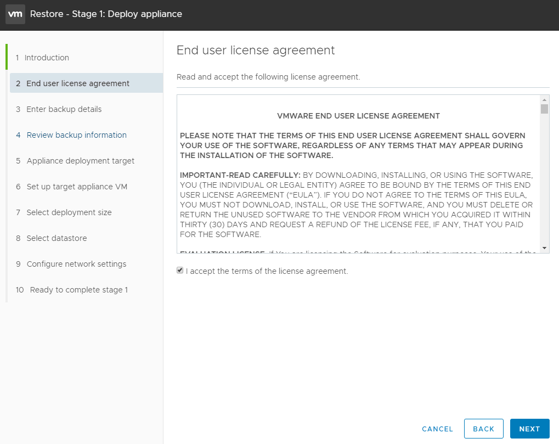The image size is (559, 444).
Task: Cancel the restore wizard
Action: click(437, 429)
